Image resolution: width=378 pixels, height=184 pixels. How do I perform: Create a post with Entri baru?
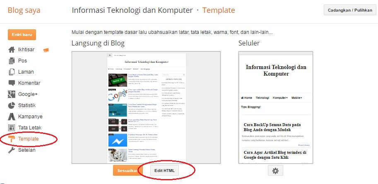click(x=22, y=35)
